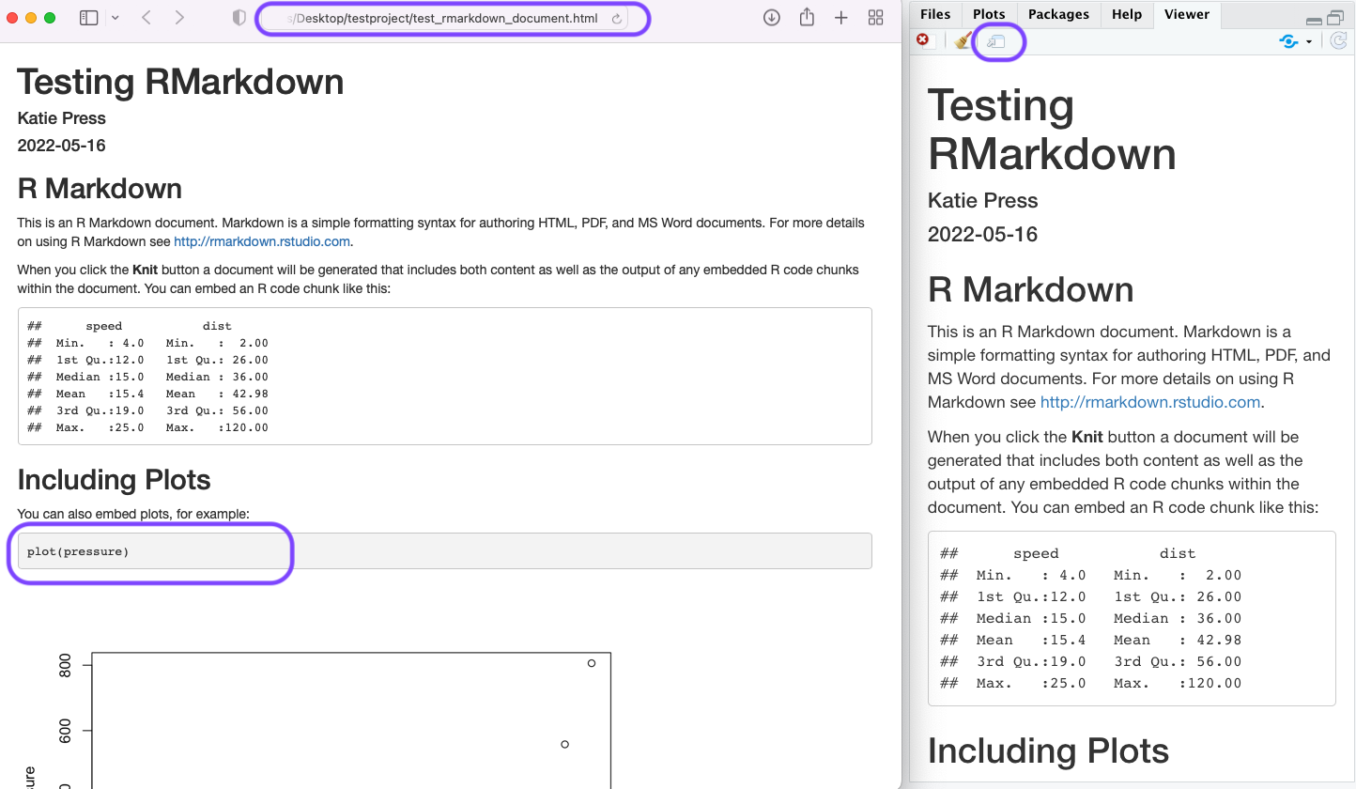Open the Share icon in Safari's toolbar
1356x789 pixels.
click(807, 17)
